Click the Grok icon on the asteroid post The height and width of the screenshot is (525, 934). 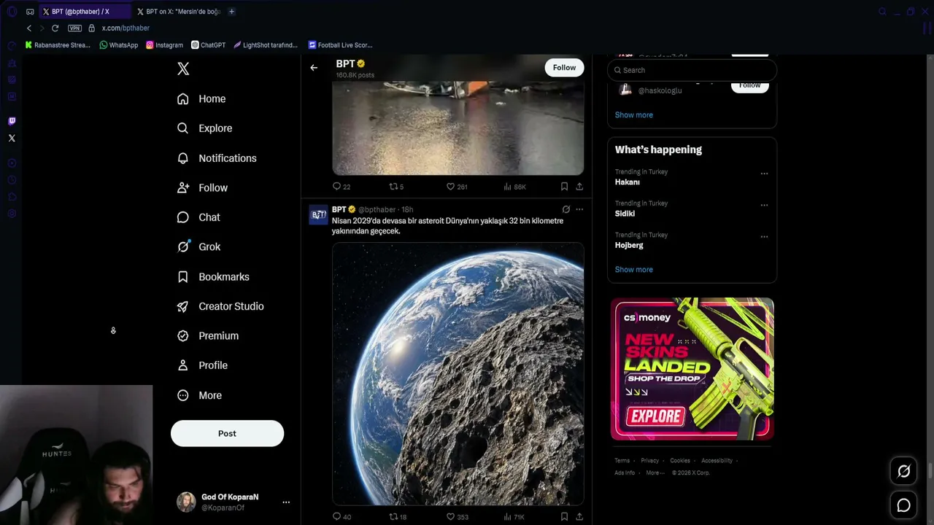coord(566,209)
